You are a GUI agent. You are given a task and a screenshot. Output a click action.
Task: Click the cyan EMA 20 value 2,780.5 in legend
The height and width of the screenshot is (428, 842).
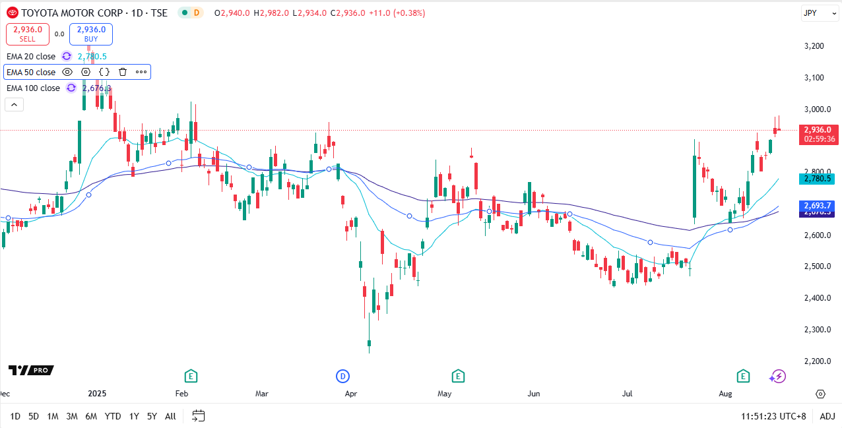pyautogui.click(x=92, y=57)
